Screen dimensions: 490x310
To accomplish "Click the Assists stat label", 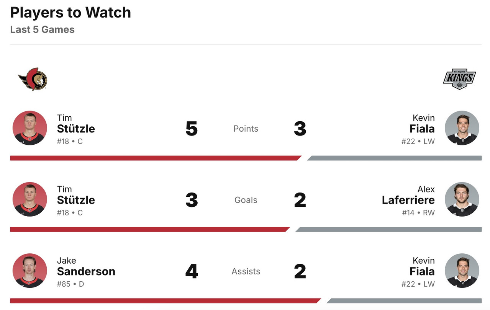I will pyautogui.click(x=246, y=271).
